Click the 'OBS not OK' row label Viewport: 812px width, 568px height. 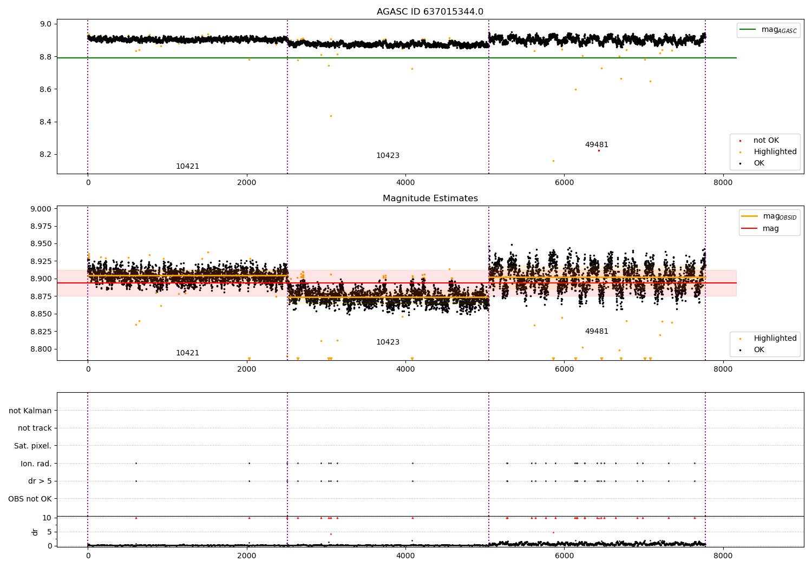(30, 499)
